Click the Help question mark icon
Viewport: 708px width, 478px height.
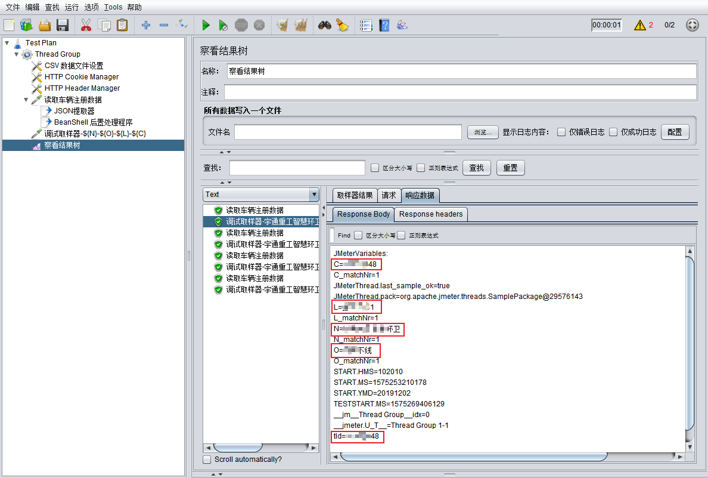pos(384,25)
